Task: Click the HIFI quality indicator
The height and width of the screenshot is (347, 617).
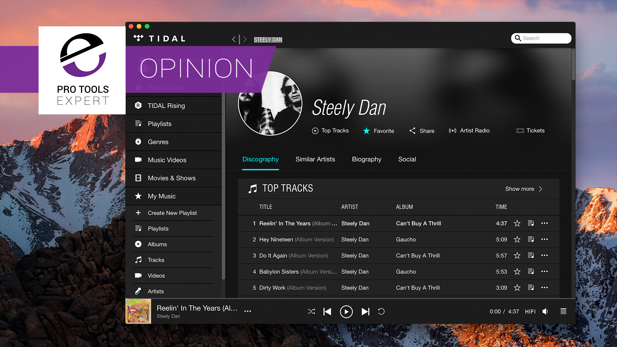Action: (x=530, y=312)
